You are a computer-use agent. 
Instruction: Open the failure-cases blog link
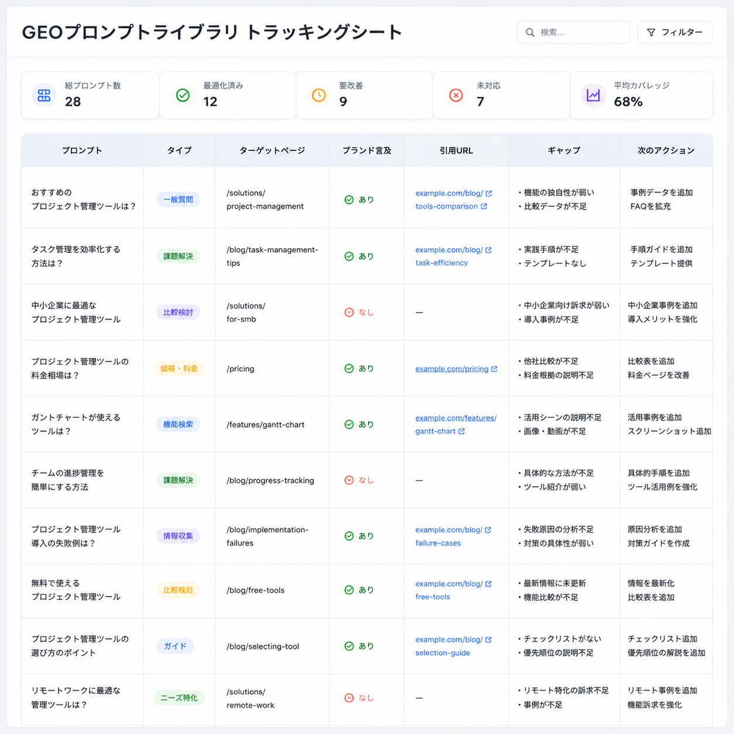point(450,536)
